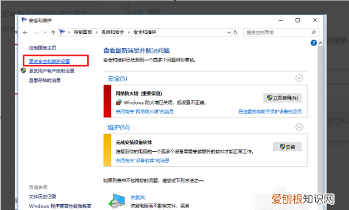Collapse the 安全(S) section chevron
The height and width of the screenshot is (210, 349).
tap(299, 78)
